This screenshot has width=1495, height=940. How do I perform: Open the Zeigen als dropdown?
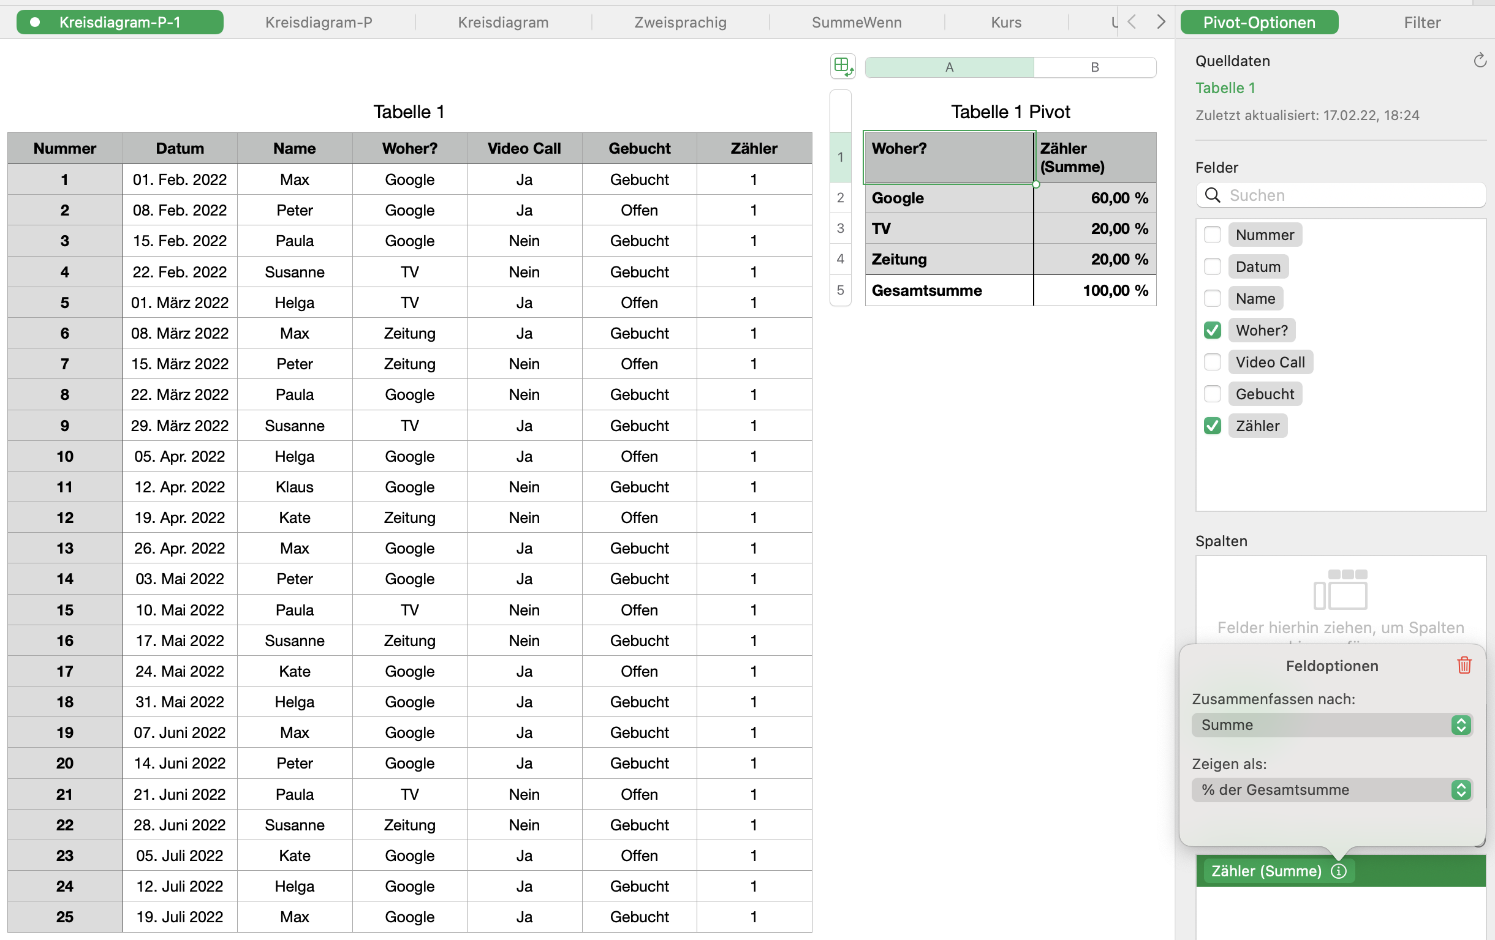(1331, 790)
